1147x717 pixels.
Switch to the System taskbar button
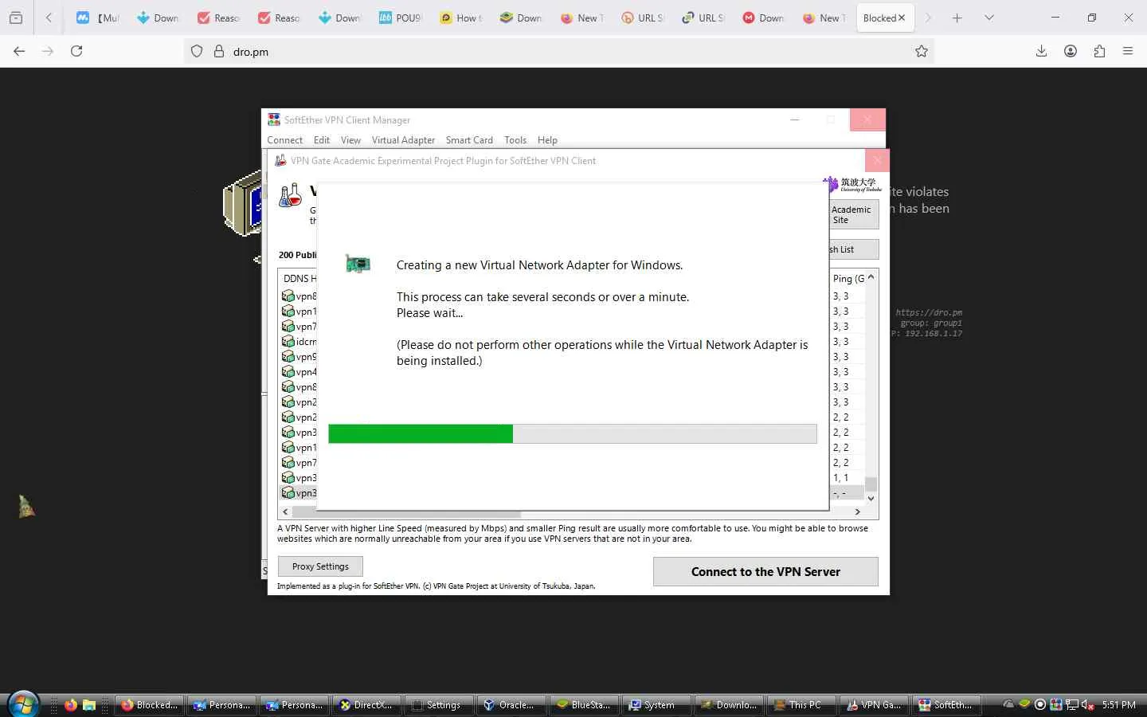coord(656,705)
